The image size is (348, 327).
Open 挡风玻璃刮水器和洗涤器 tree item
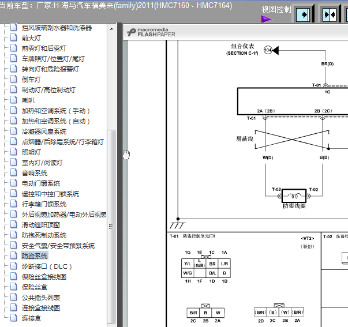click(x=57, y=28)
